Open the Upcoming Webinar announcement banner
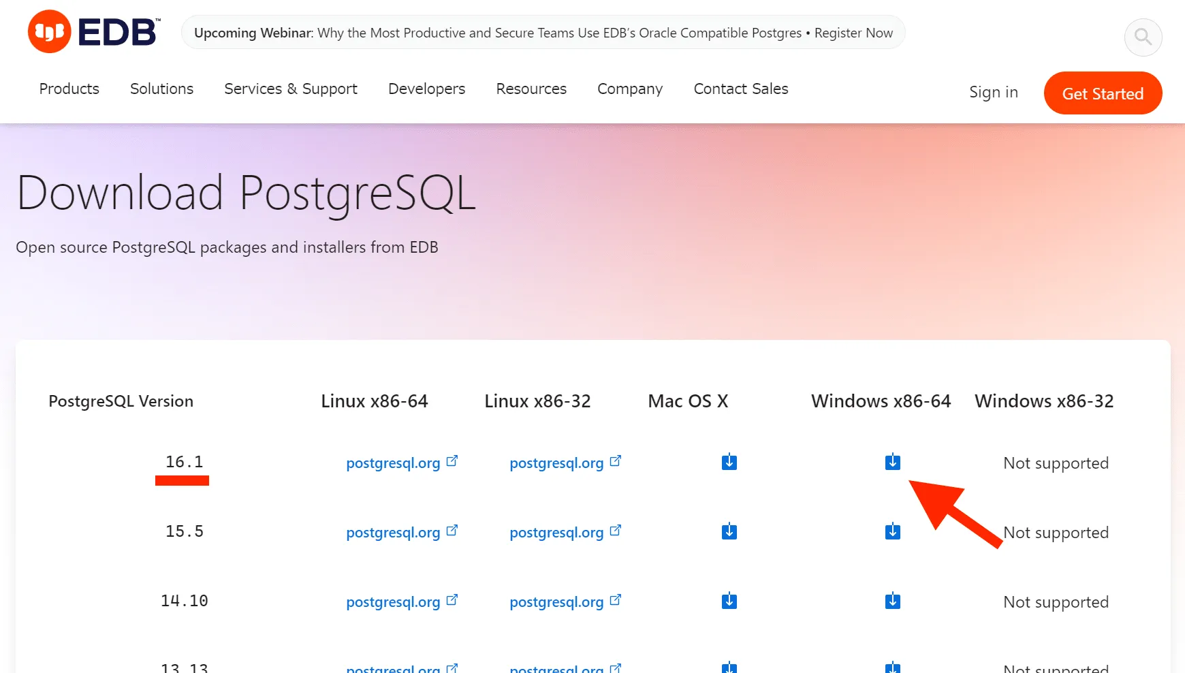1185x673 pixels. [x=543, y=33]
